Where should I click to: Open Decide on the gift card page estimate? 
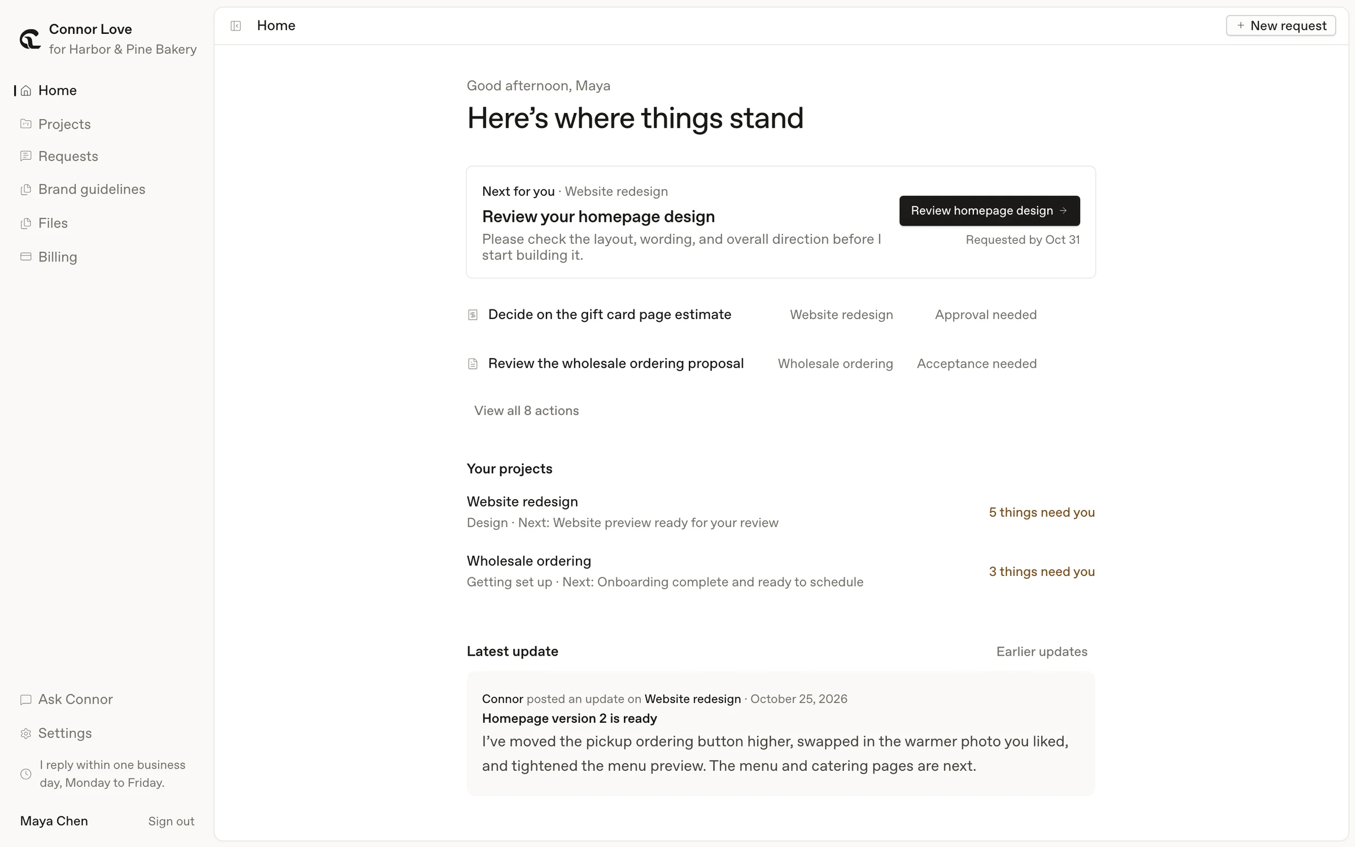click(610, 315)
